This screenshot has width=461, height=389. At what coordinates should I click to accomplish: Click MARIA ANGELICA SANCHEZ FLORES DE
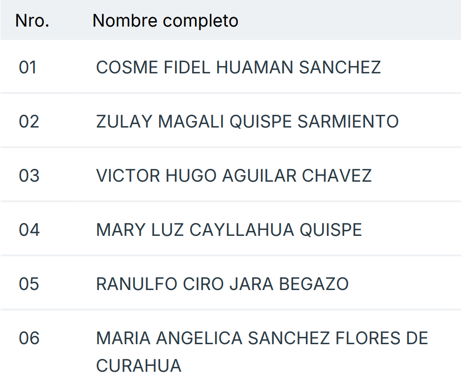pos(262,338)
